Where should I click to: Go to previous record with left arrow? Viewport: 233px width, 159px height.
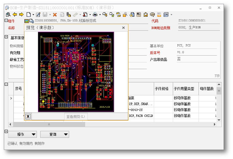click(x=15, y=14)
